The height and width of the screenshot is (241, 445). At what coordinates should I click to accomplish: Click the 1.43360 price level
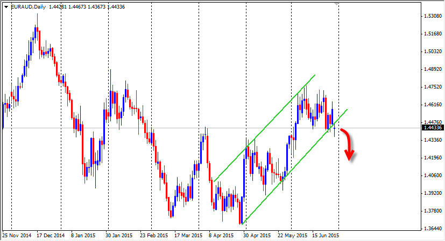tap(433, 140)
